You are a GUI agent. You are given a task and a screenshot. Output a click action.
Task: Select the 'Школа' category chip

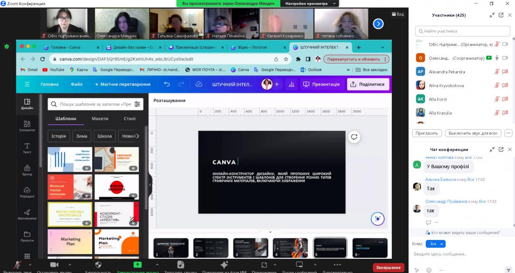pyautogui.click(x=104, y=136)
